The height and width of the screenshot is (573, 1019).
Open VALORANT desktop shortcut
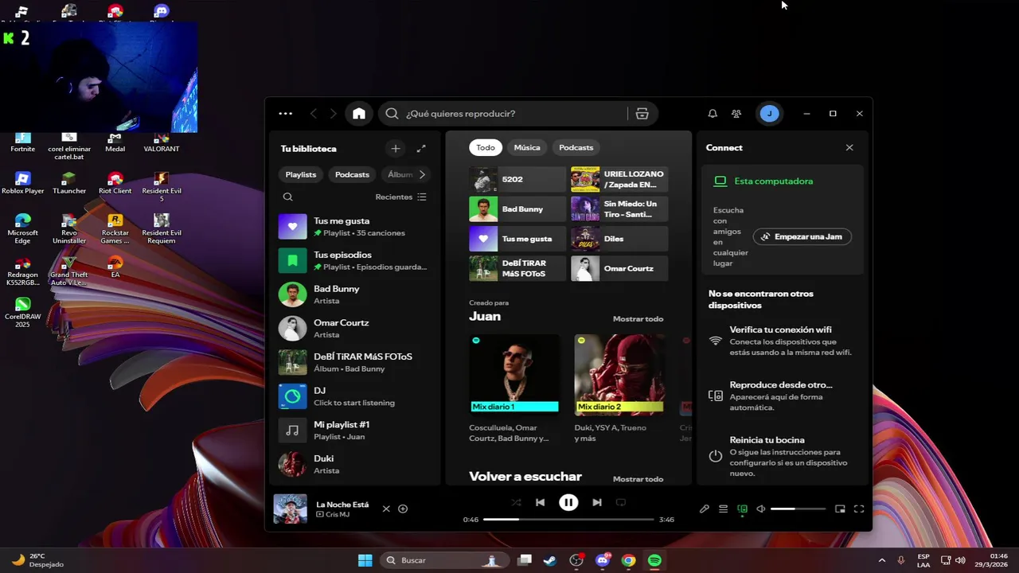161,143
